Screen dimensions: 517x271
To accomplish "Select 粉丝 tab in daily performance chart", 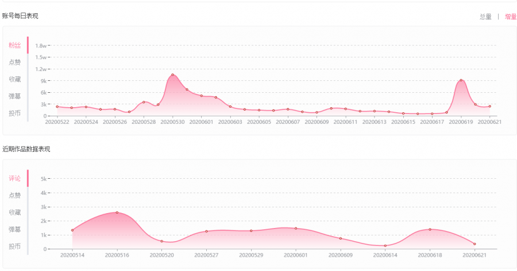I will point(15,45).
